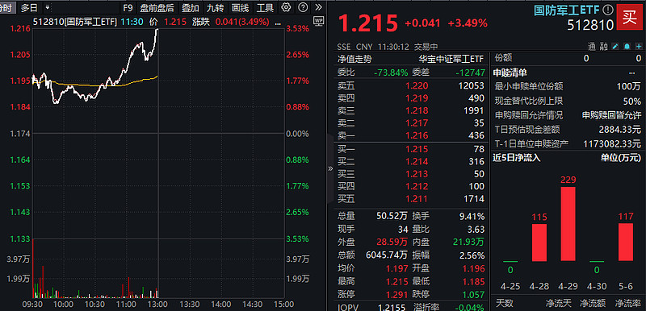
Task: Click the pencil edit note icon
Action: click(x=616, y=47)
